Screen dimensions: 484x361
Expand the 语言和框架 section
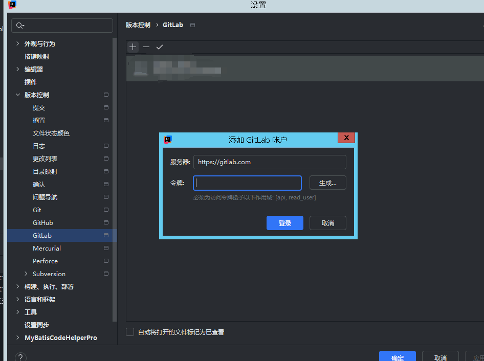point(18,299)
